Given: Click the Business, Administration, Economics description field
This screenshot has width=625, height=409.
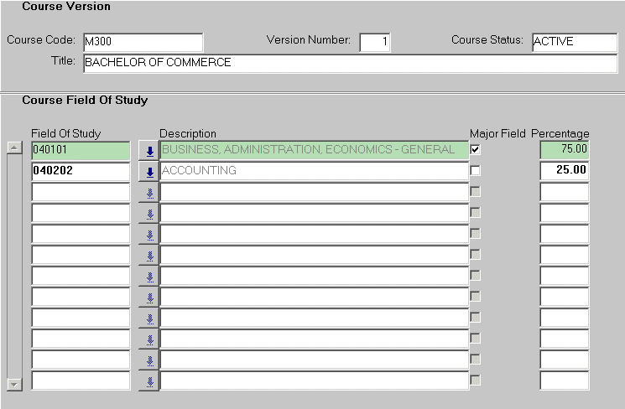Looking at the screenshot, I should (x=312, y=150).
